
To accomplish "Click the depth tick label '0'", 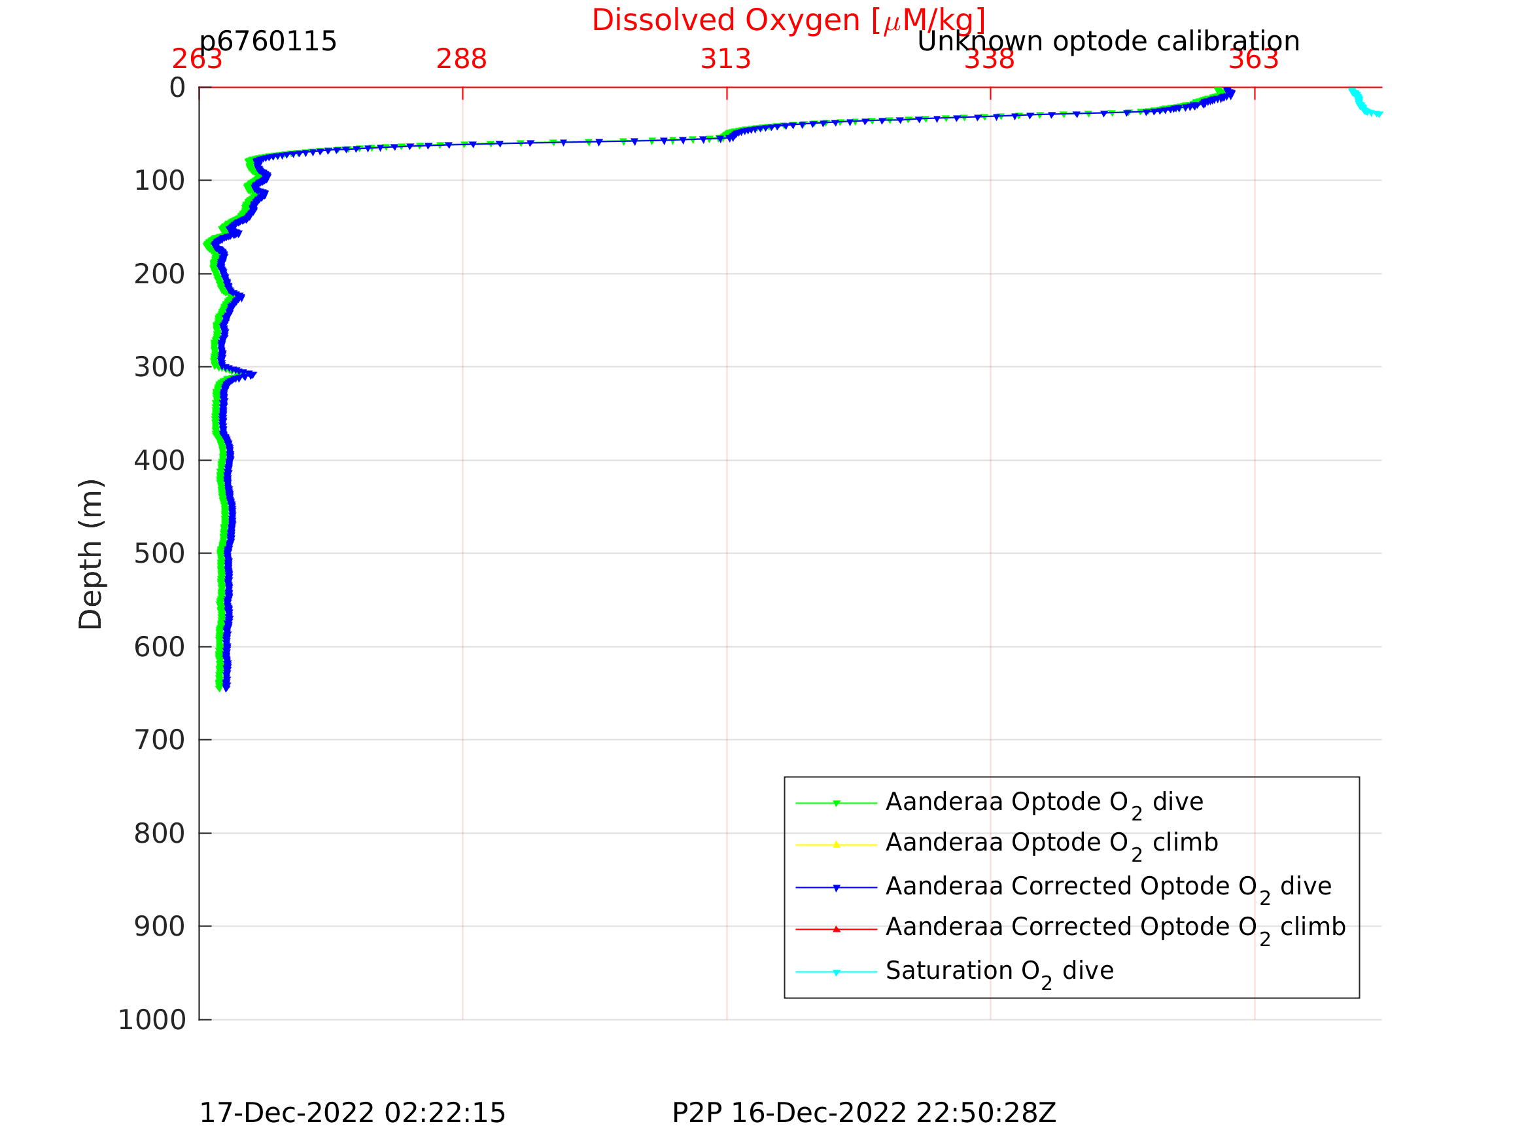I will (x=177, y=88).
